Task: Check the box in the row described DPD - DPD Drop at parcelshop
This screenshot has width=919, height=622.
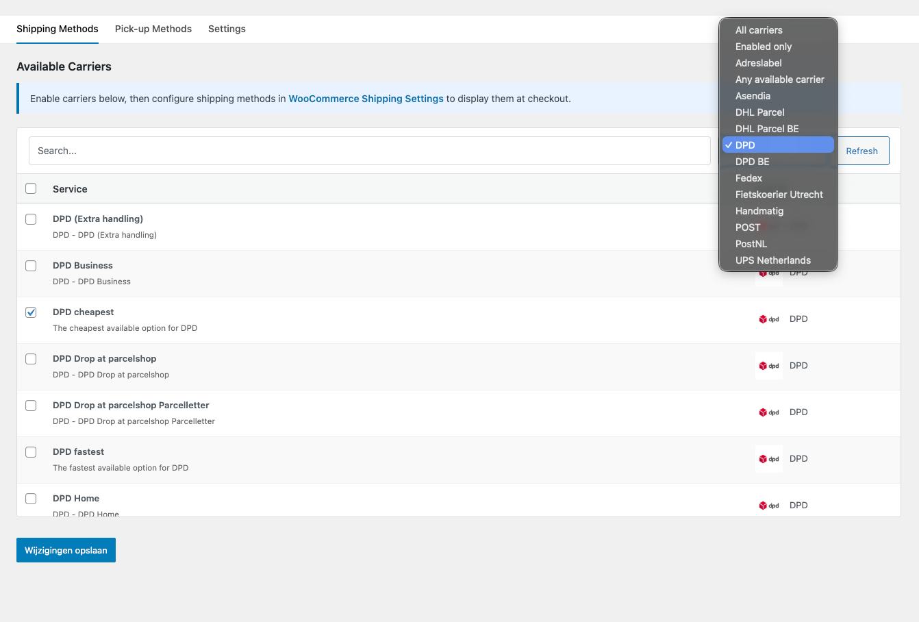Action: click(x=31, y=359)
